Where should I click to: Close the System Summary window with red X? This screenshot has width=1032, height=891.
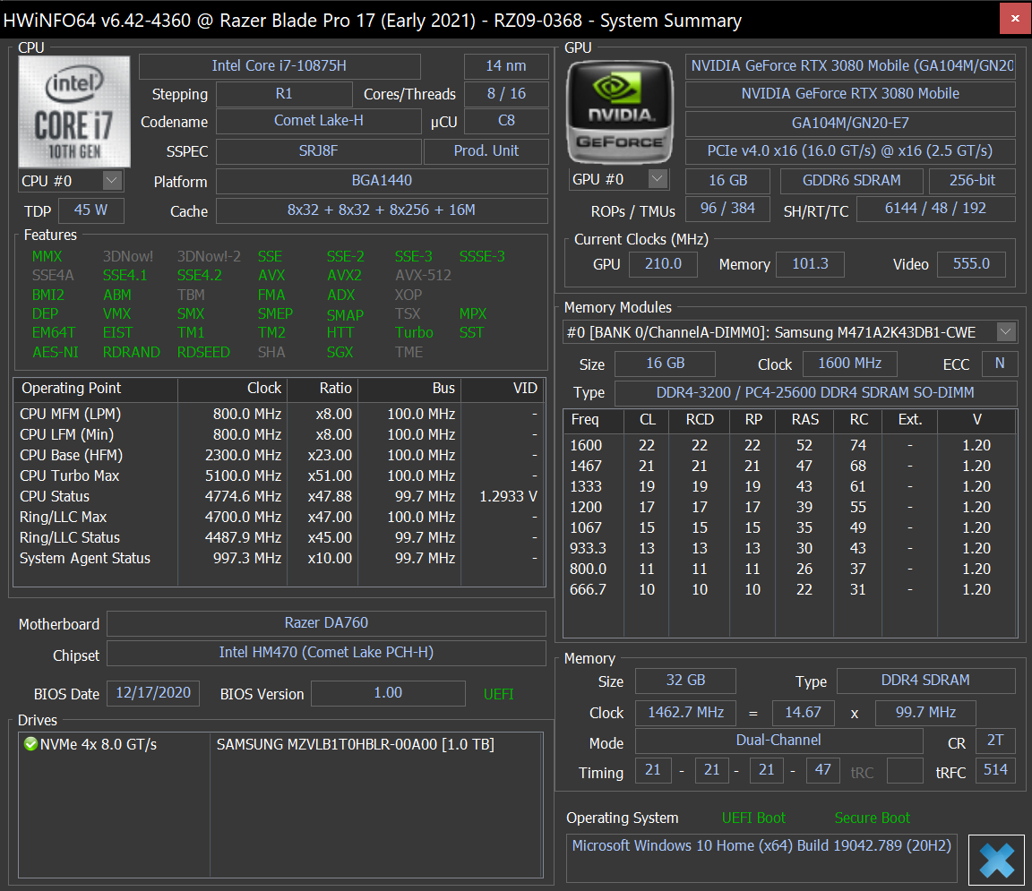tap(1014, 18)
